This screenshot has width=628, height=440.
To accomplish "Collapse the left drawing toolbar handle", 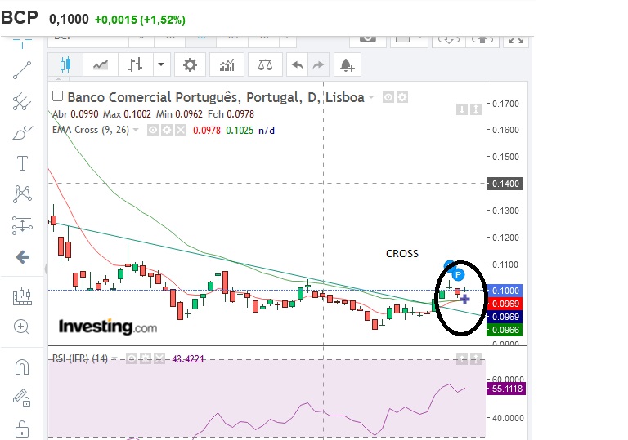I will point(46,269).
